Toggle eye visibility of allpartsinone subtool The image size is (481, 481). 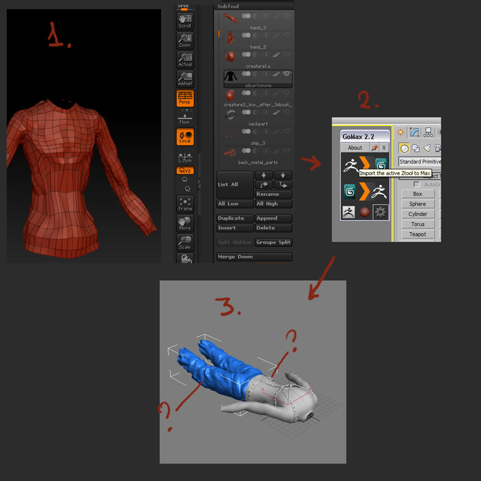(287, 73)
